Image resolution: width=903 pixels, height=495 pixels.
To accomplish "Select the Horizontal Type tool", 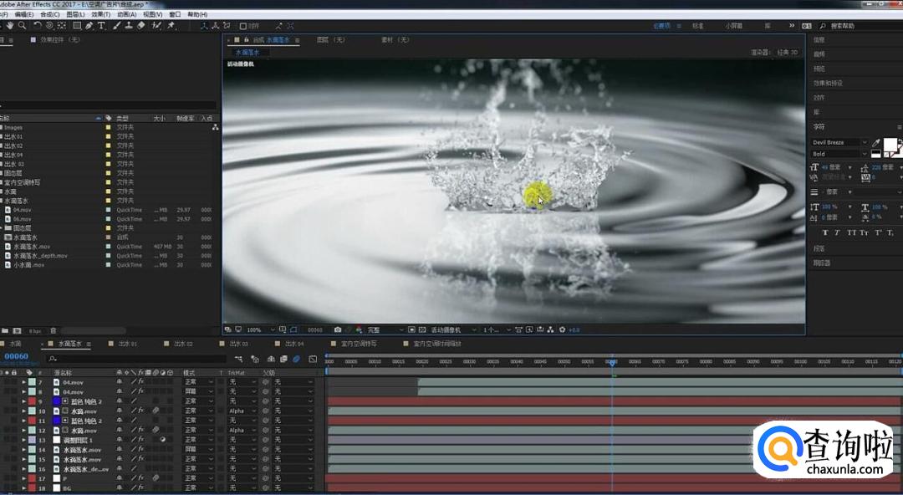I will [x=102, y=26].
